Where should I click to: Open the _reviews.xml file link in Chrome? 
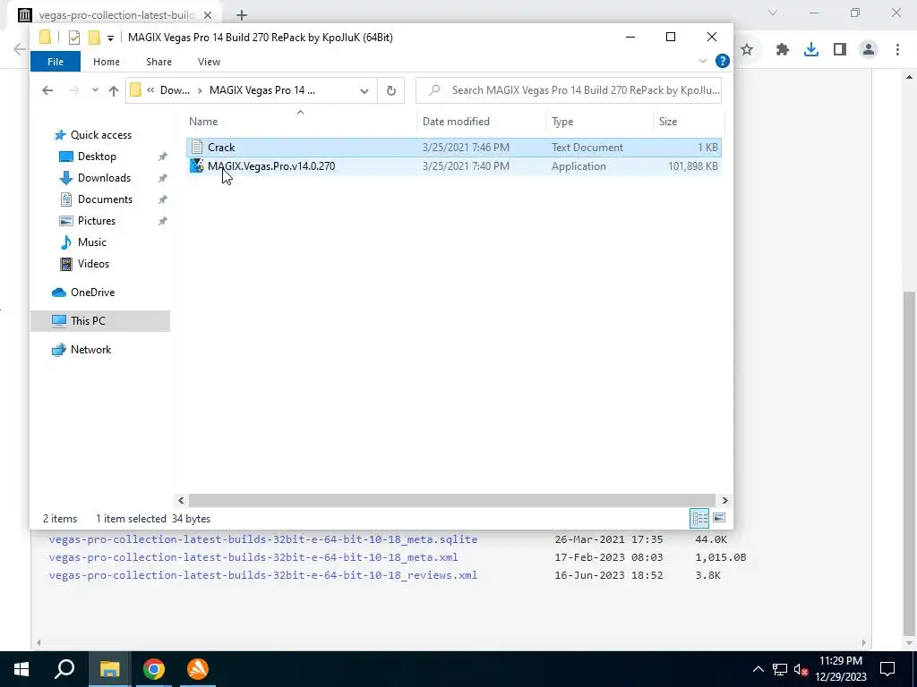coord(263,575)
